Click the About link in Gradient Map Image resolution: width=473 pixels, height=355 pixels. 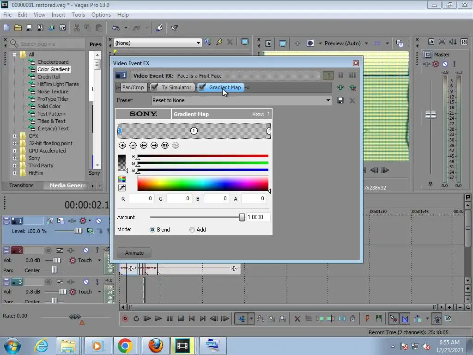pos(258,114)
